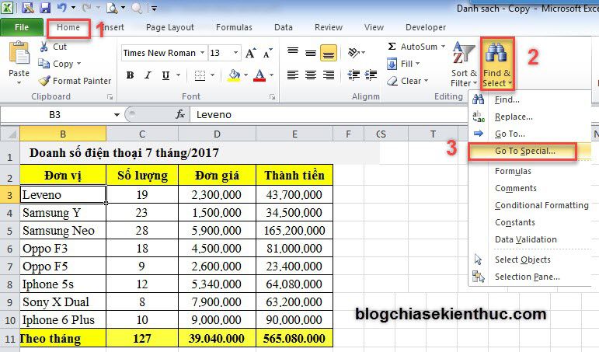Click Middle Align icon
This screenshot has width=599, height=352.
(311, 53)
